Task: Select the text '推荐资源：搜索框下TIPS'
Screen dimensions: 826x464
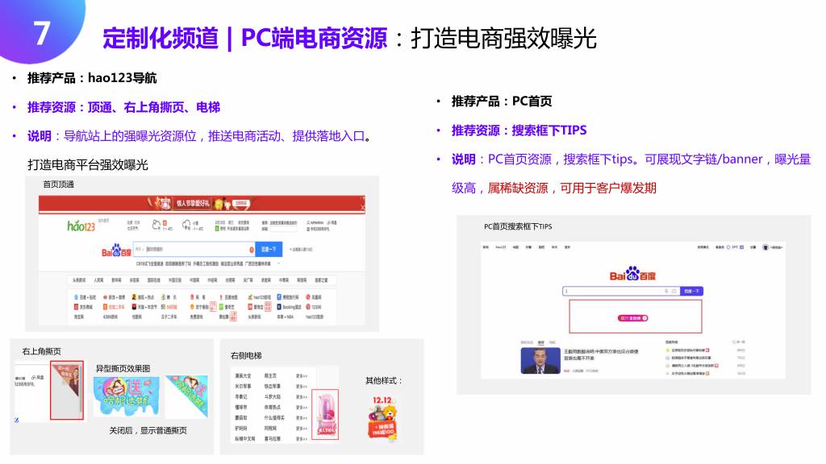Action: click(519, 130)
